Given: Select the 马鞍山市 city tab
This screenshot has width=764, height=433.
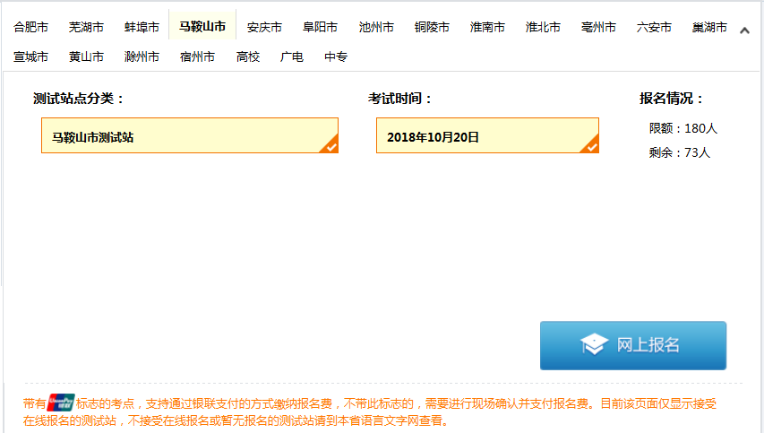Looking at the screenshot, I should click(202, 27).
